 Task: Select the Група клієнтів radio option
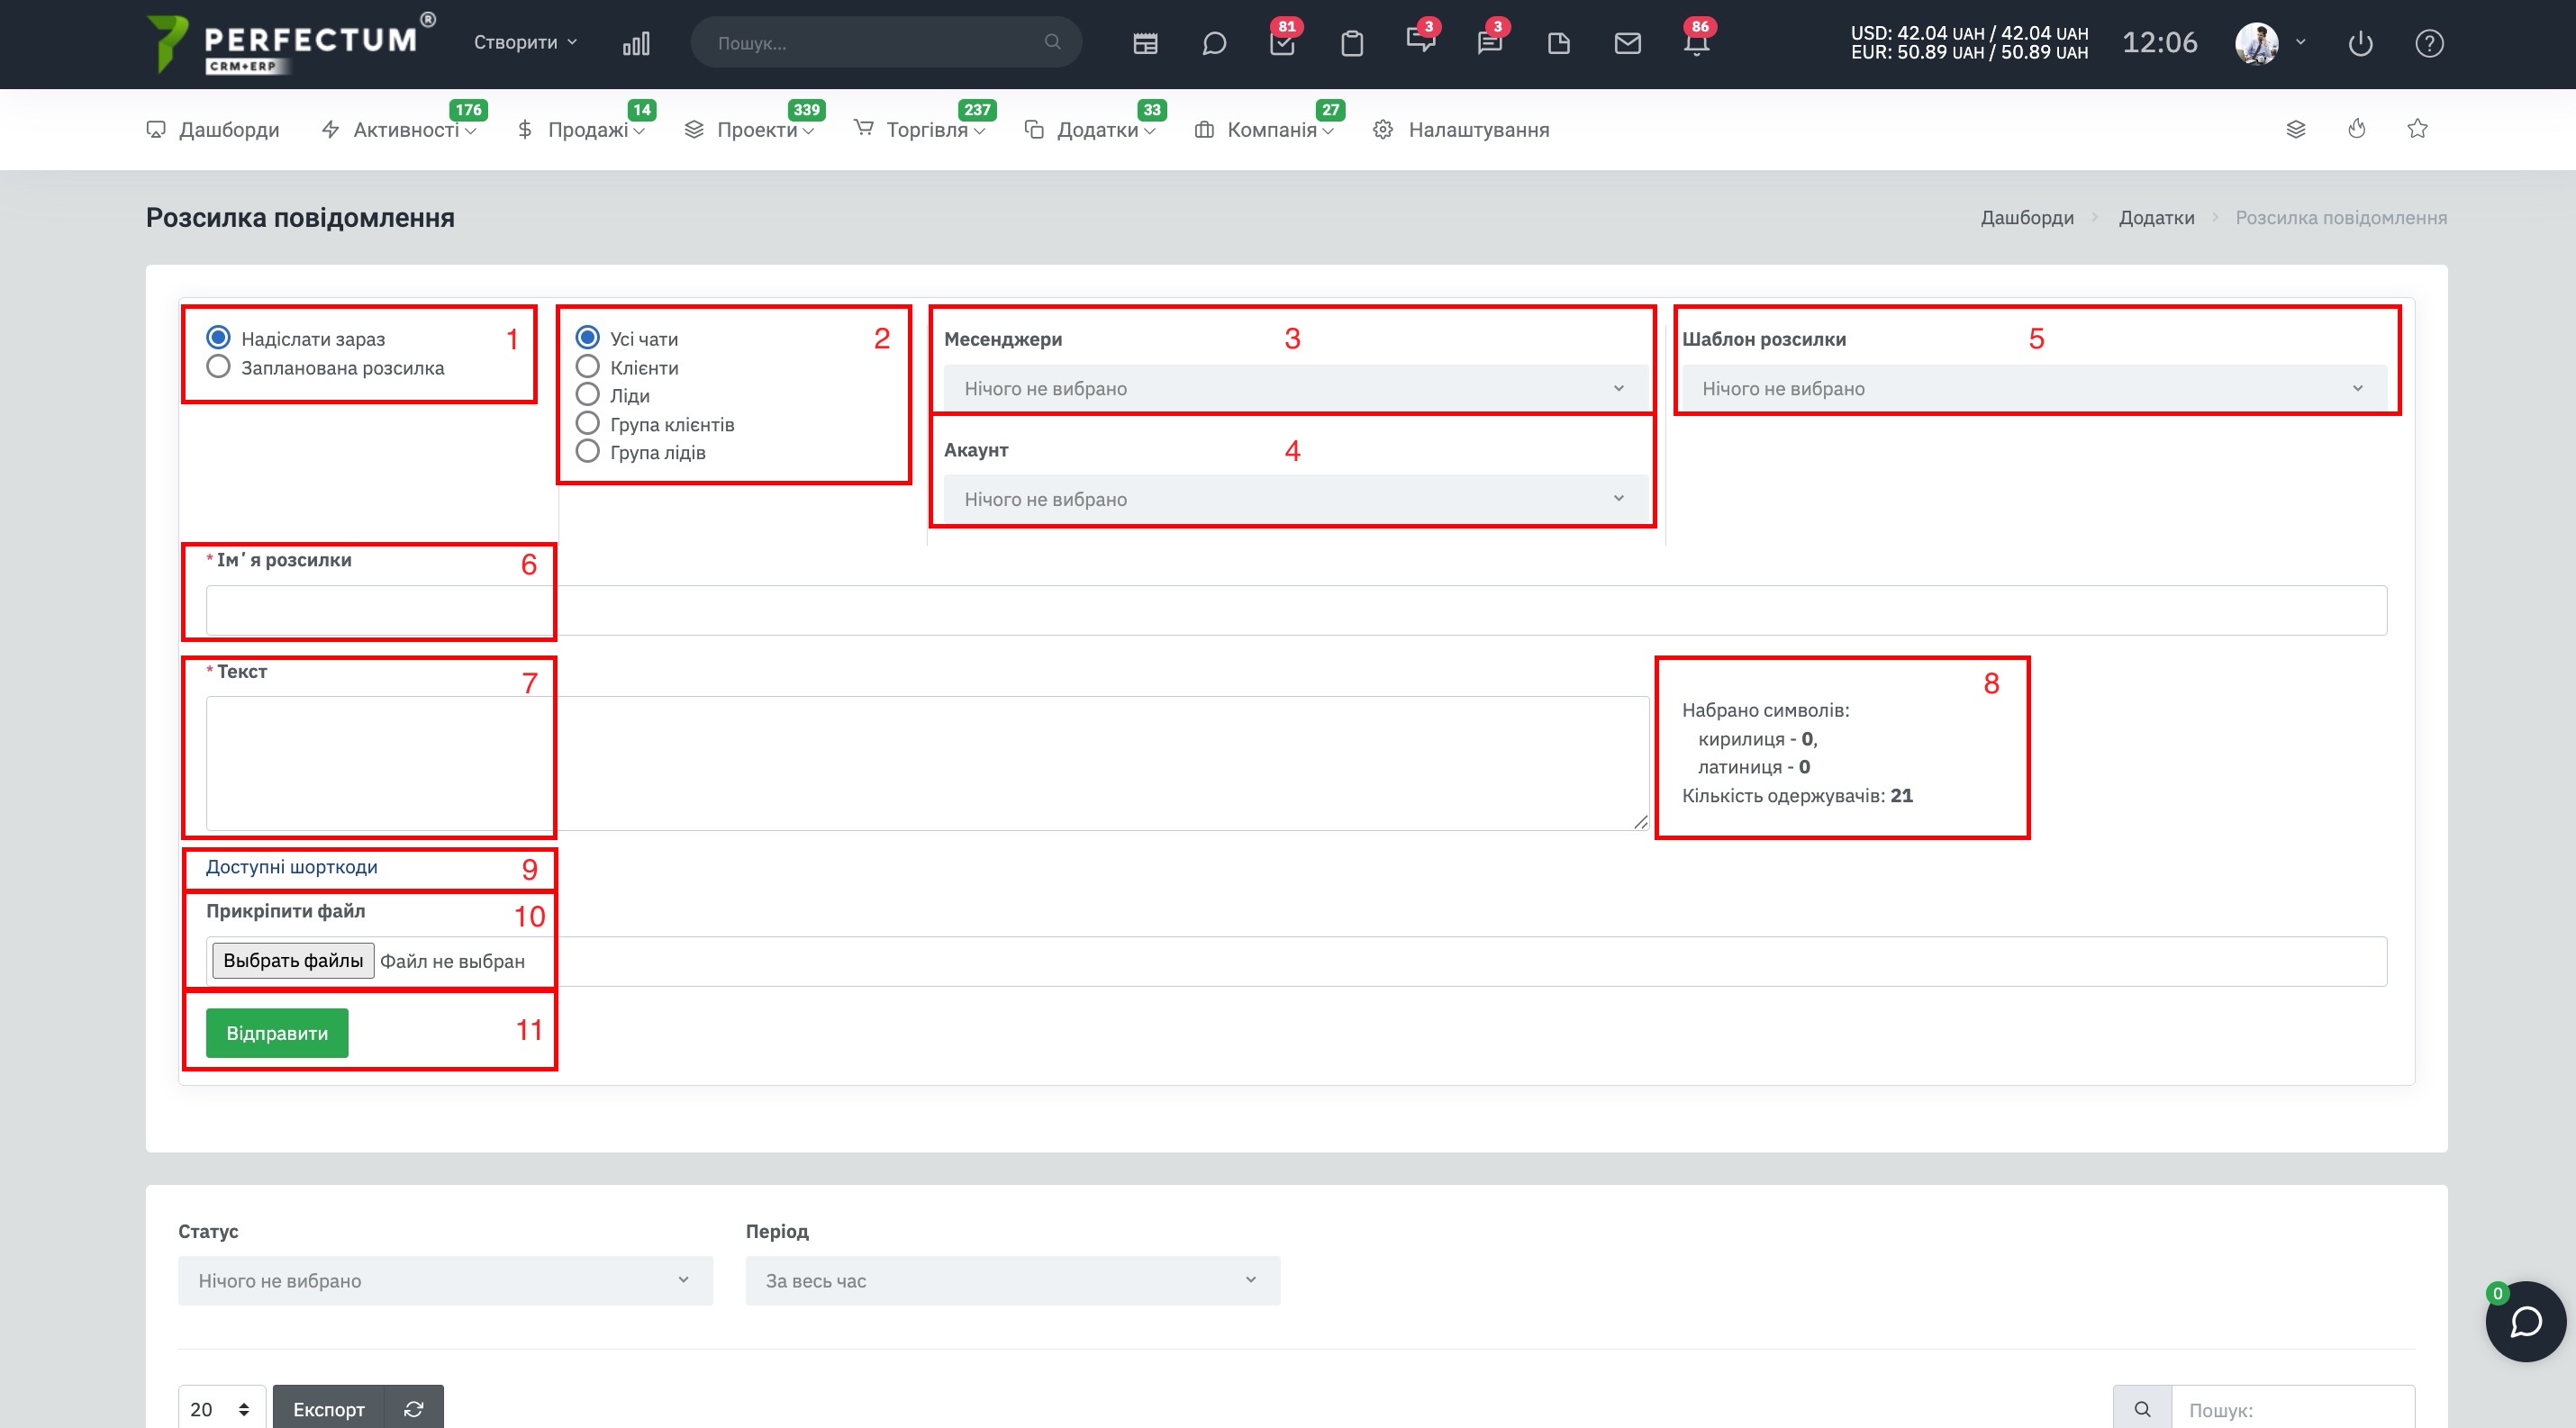588,424
